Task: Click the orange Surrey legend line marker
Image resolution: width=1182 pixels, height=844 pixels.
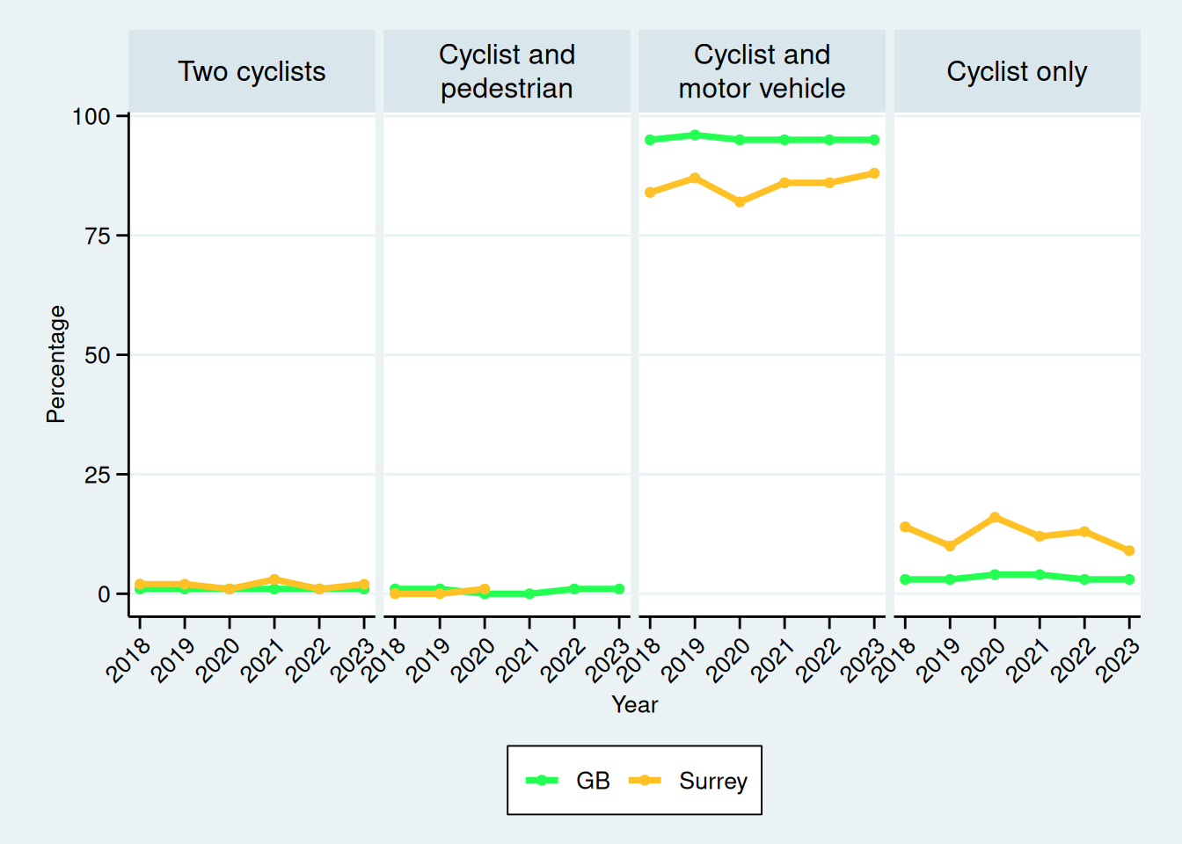Action: pos(645,780)
